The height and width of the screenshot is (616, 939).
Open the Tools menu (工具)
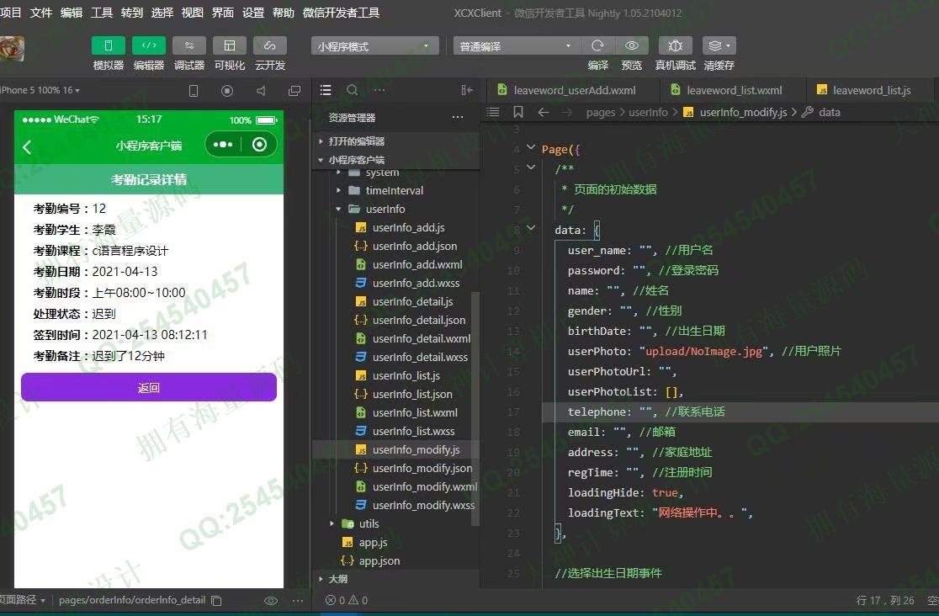(x=102, y=13)
